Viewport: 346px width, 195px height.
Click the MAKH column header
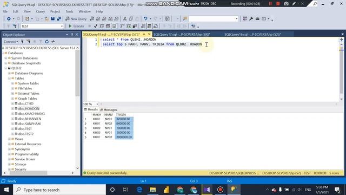tap(97, 115)
